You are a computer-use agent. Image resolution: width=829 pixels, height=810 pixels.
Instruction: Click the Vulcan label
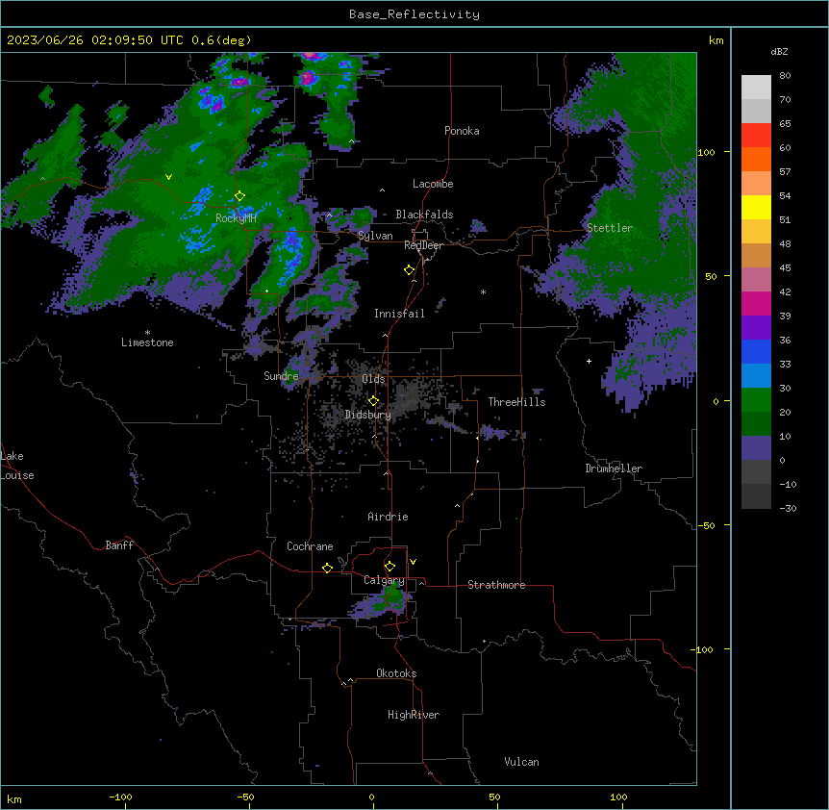click(522, 762)
